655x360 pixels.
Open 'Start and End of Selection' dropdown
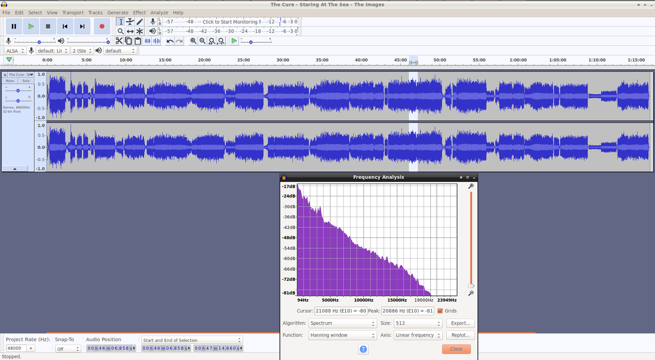point(192,340)
